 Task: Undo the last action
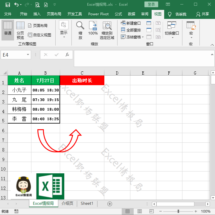(16, 5)
